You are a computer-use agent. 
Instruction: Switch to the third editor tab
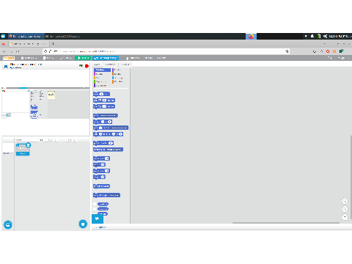[x=125, y=65]
